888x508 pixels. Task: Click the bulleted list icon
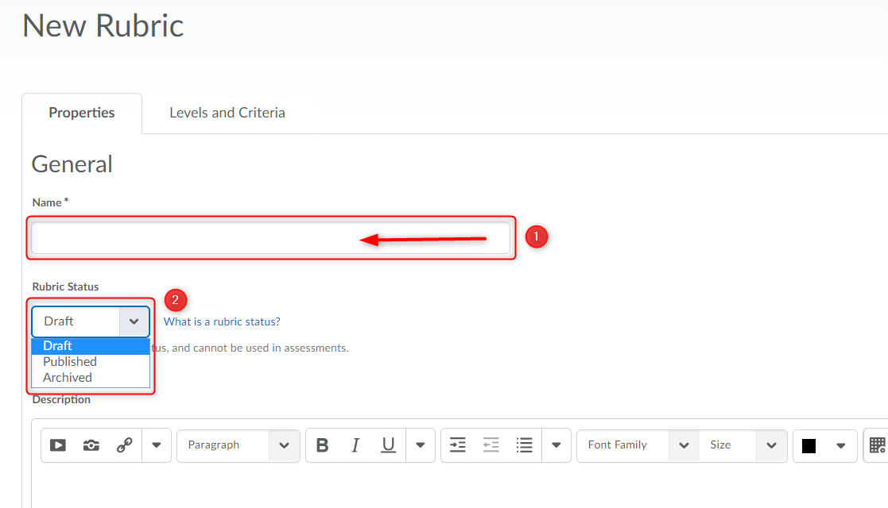524,445
